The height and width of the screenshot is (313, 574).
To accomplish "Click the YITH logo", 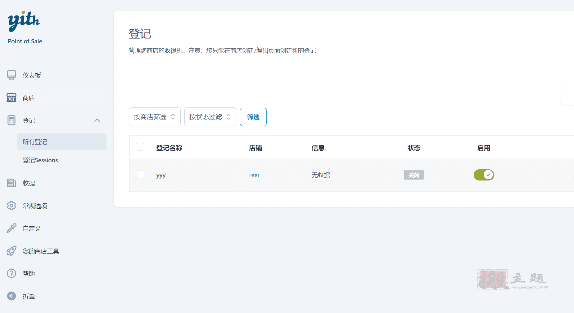I will pyautogui.click(x=24, y=21).
